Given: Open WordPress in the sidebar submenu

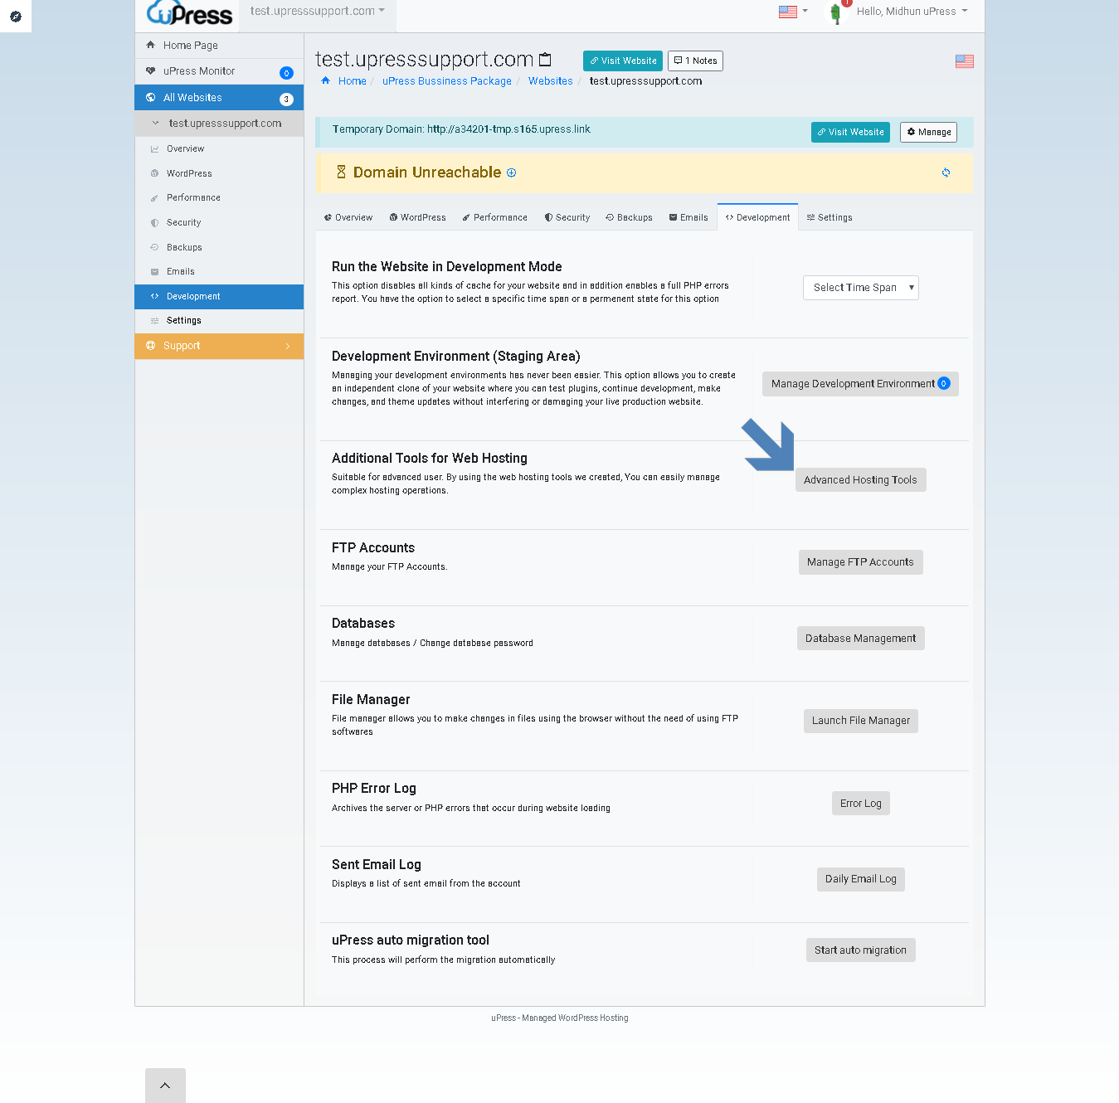Looking at the screenshot, I should 219,173.
